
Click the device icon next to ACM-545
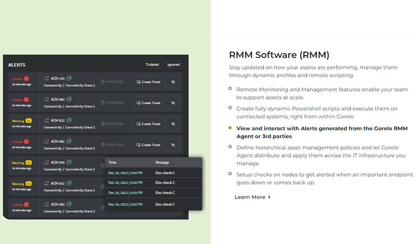click(46, 162)
